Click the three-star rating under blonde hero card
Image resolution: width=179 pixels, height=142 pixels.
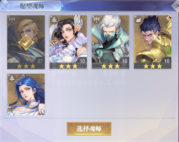[26, 66]
